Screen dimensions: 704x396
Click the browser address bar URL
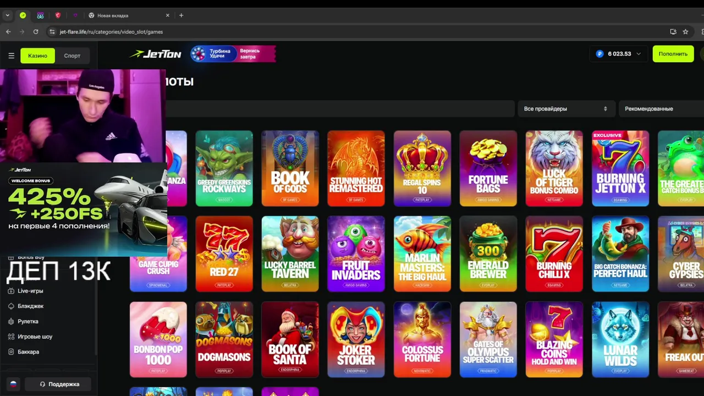pyautogui.click(x=111, y=32)
